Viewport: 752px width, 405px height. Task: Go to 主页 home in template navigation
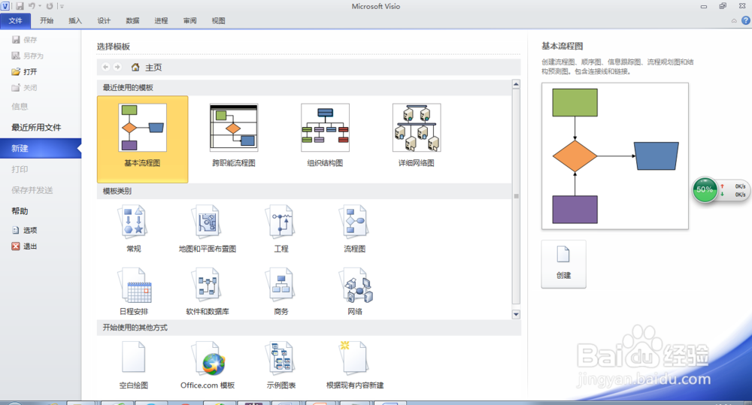(x=147, y=68)
